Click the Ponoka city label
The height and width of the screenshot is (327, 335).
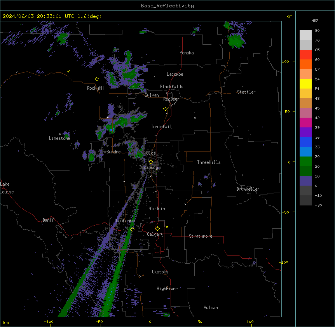click(x=187, y=53)
